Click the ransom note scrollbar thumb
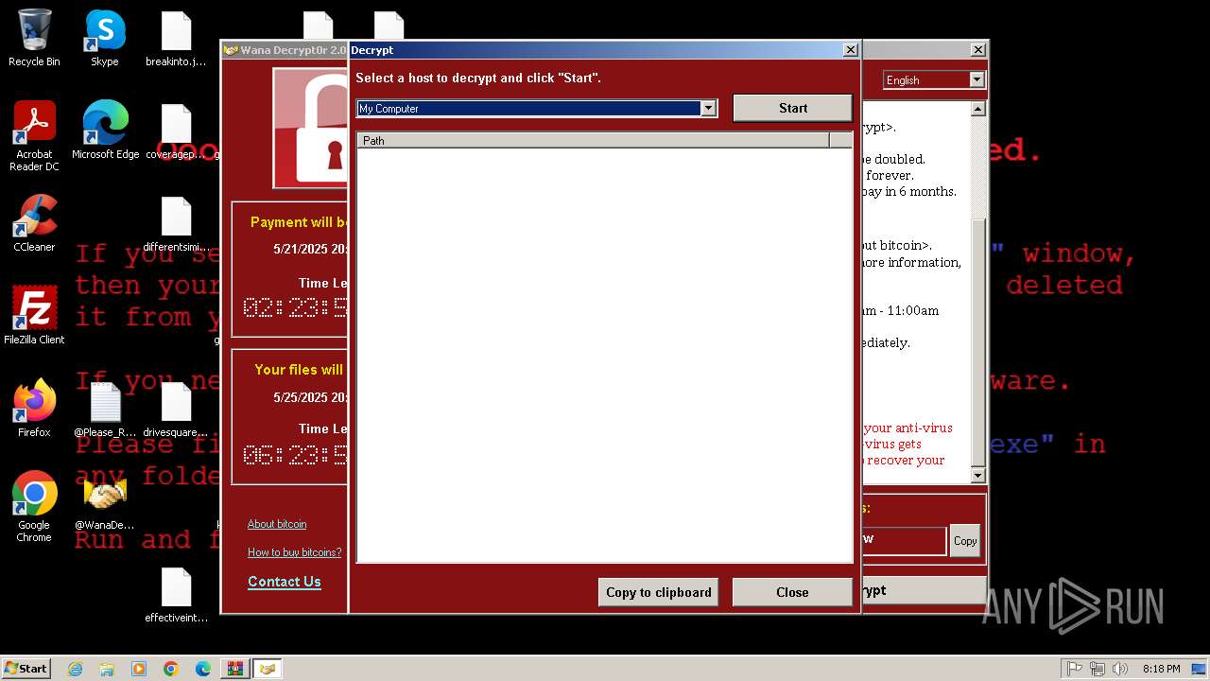This screenshot has height=681, width=1210. (x=978, y=340)
